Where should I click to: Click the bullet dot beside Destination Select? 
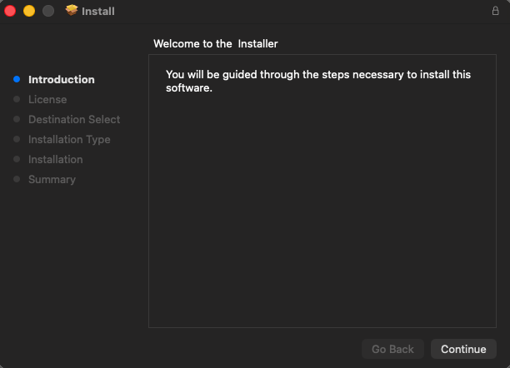[17, 120]
